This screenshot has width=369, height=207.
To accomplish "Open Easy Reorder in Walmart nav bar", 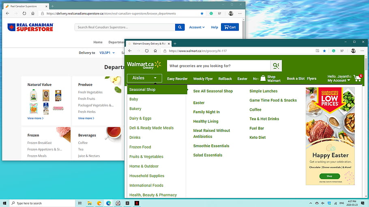I will [x=177, y=79].
